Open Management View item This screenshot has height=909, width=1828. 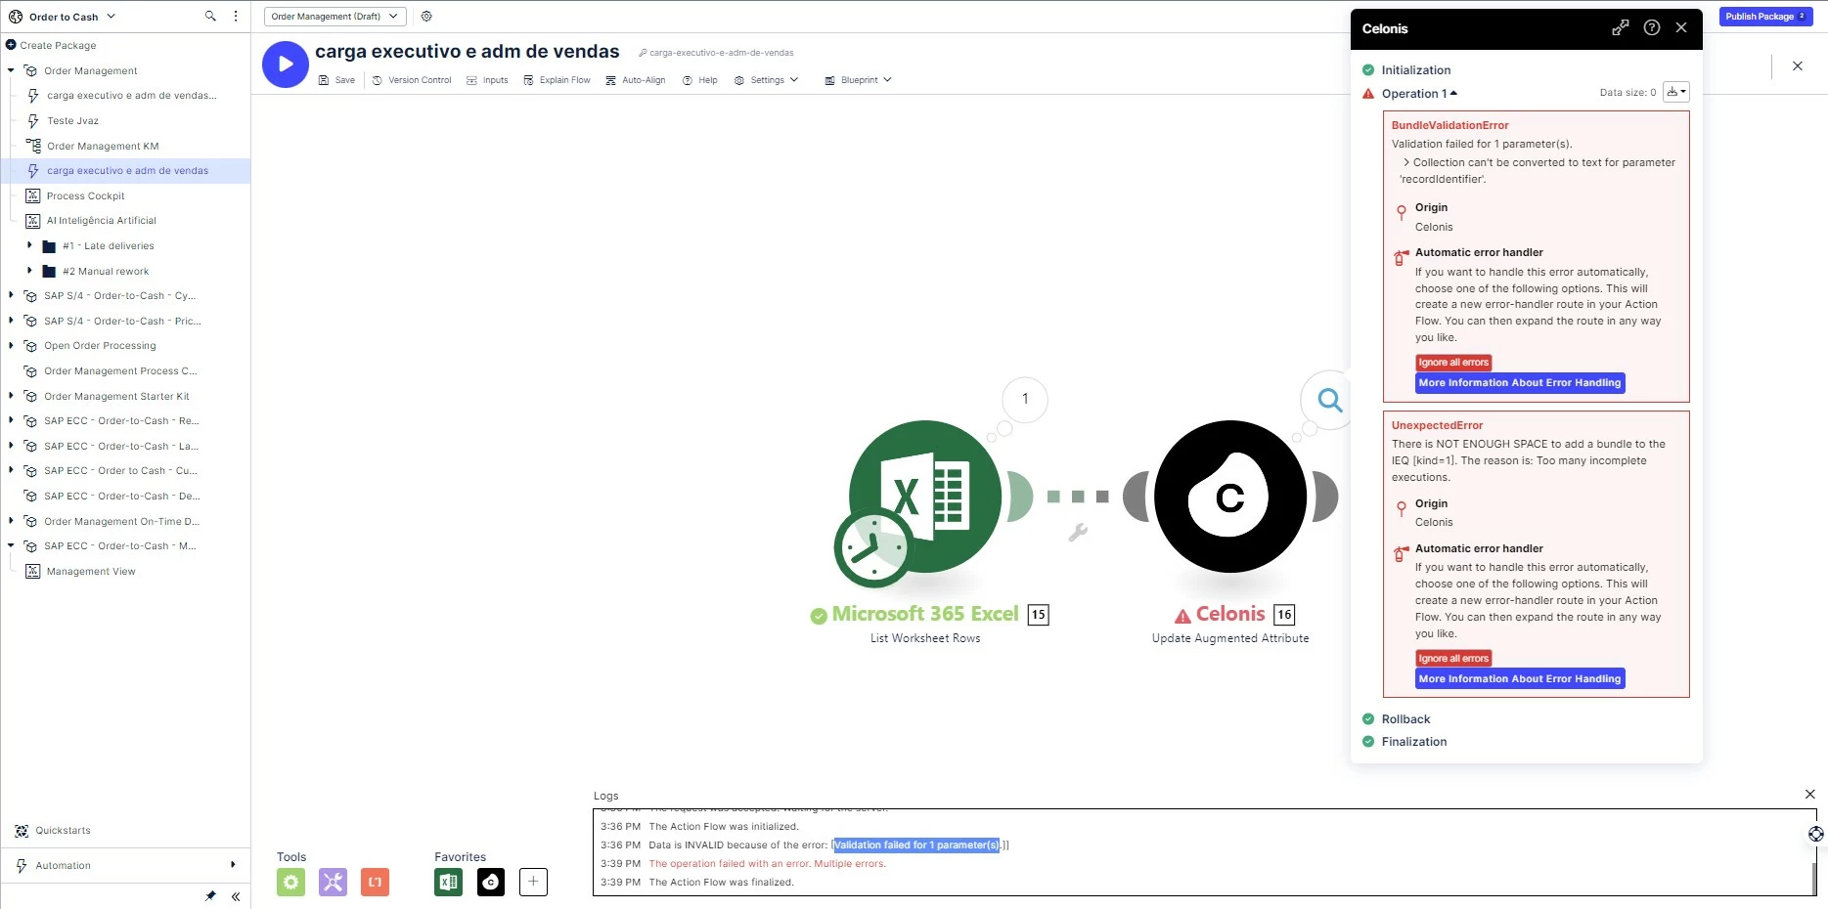coord(91,572)
